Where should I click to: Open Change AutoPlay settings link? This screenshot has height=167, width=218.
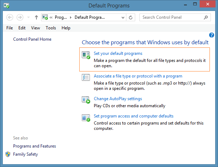(118, 99)
